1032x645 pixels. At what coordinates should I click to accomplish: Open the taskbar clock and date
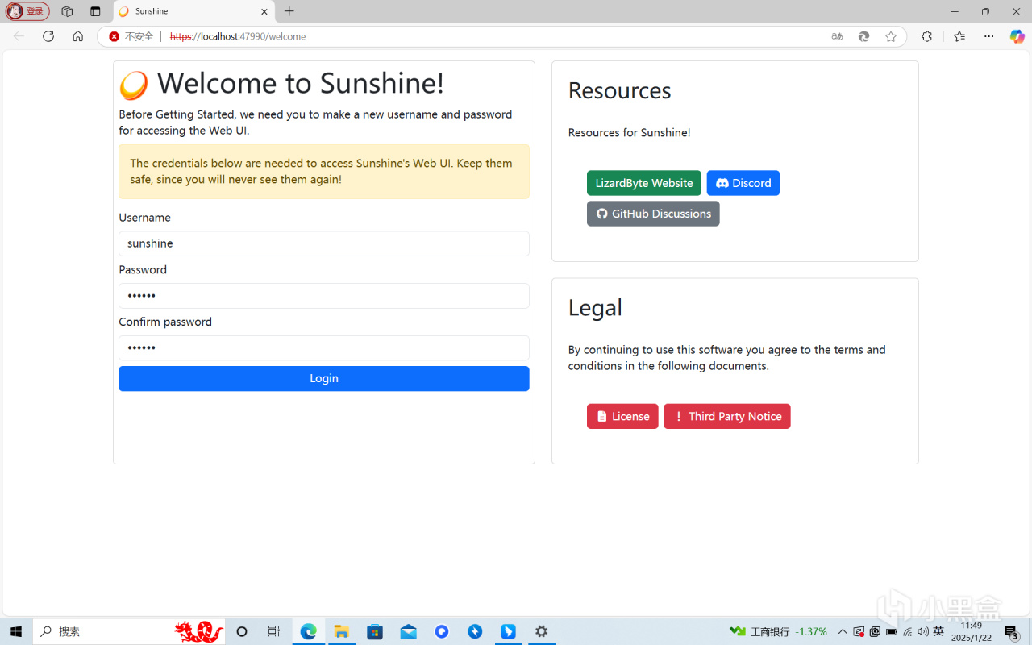point(972,631)
